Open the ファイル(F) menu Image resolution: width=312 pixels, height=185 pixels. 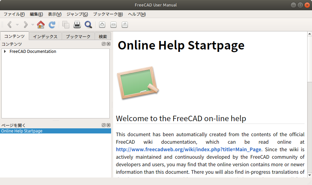(14, 14)
